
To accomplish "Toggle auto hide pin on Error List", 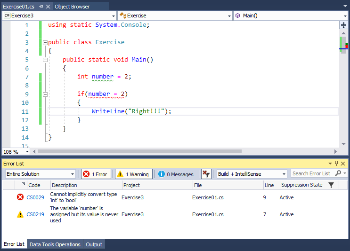I will click(337, 163).
